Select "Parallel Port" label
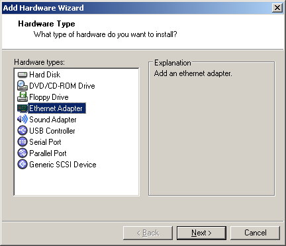Screen dimensions: 286x246 (x=48, y=153)
